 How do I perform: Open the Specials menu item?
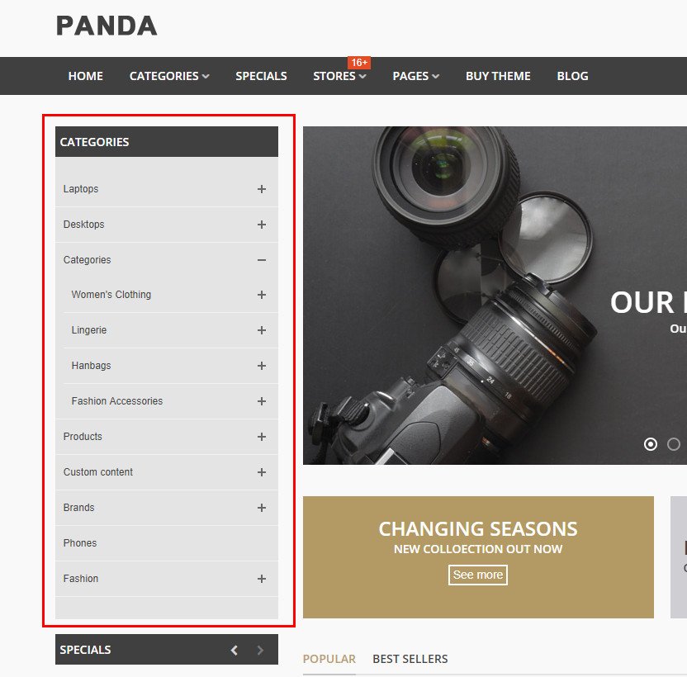point(261,76)
